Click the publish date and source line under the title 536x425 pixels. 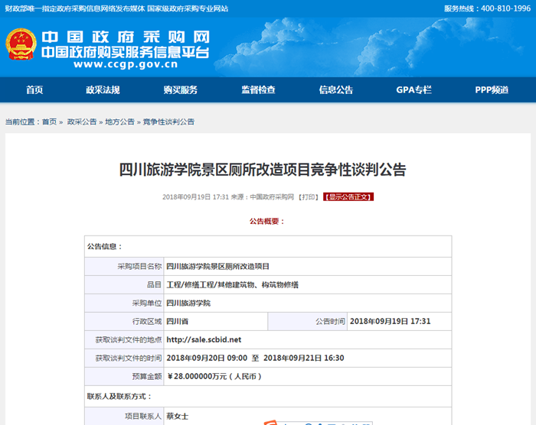pyautogui.click(x=228, y=197)
